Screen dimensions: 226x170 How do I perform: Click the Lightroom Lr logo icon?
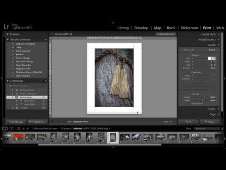6,27
